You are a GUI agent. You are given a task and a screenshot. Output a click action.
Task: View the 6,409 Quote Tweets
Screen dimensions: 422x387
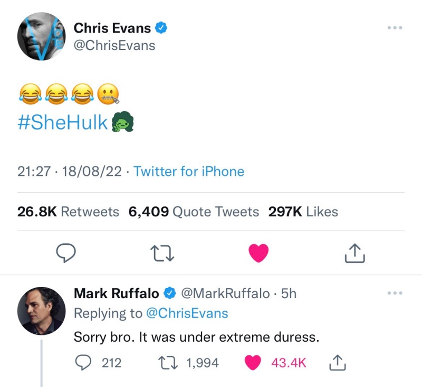click(x=194, y=212)
